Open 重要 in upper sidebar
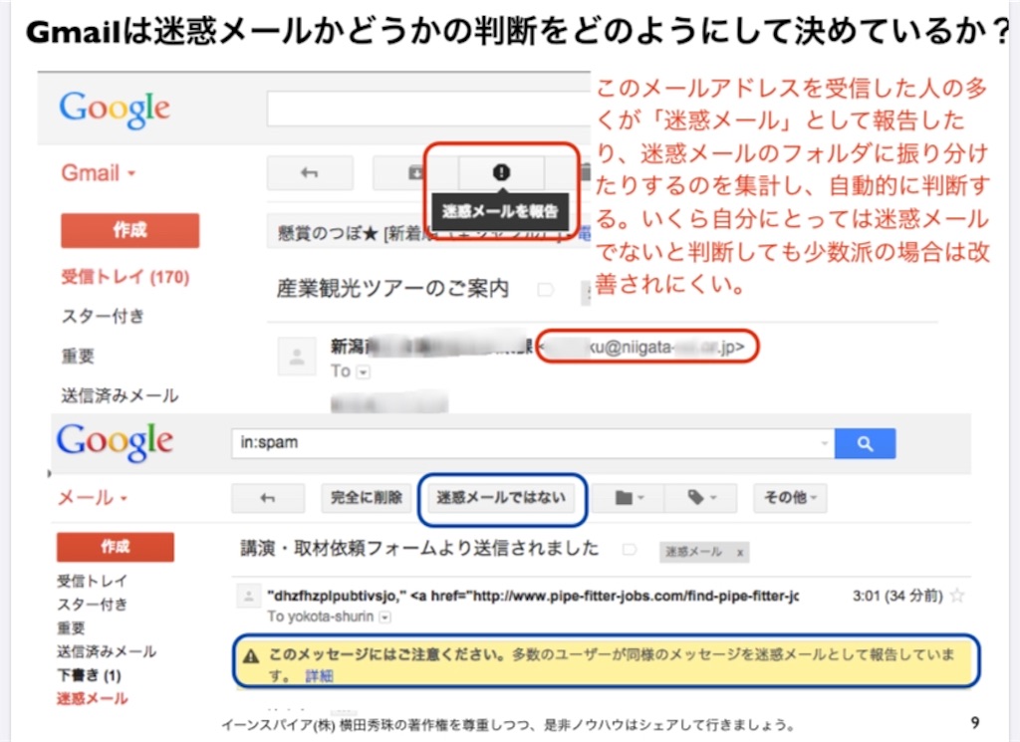The image size is (1020, 742). [78, 357]
